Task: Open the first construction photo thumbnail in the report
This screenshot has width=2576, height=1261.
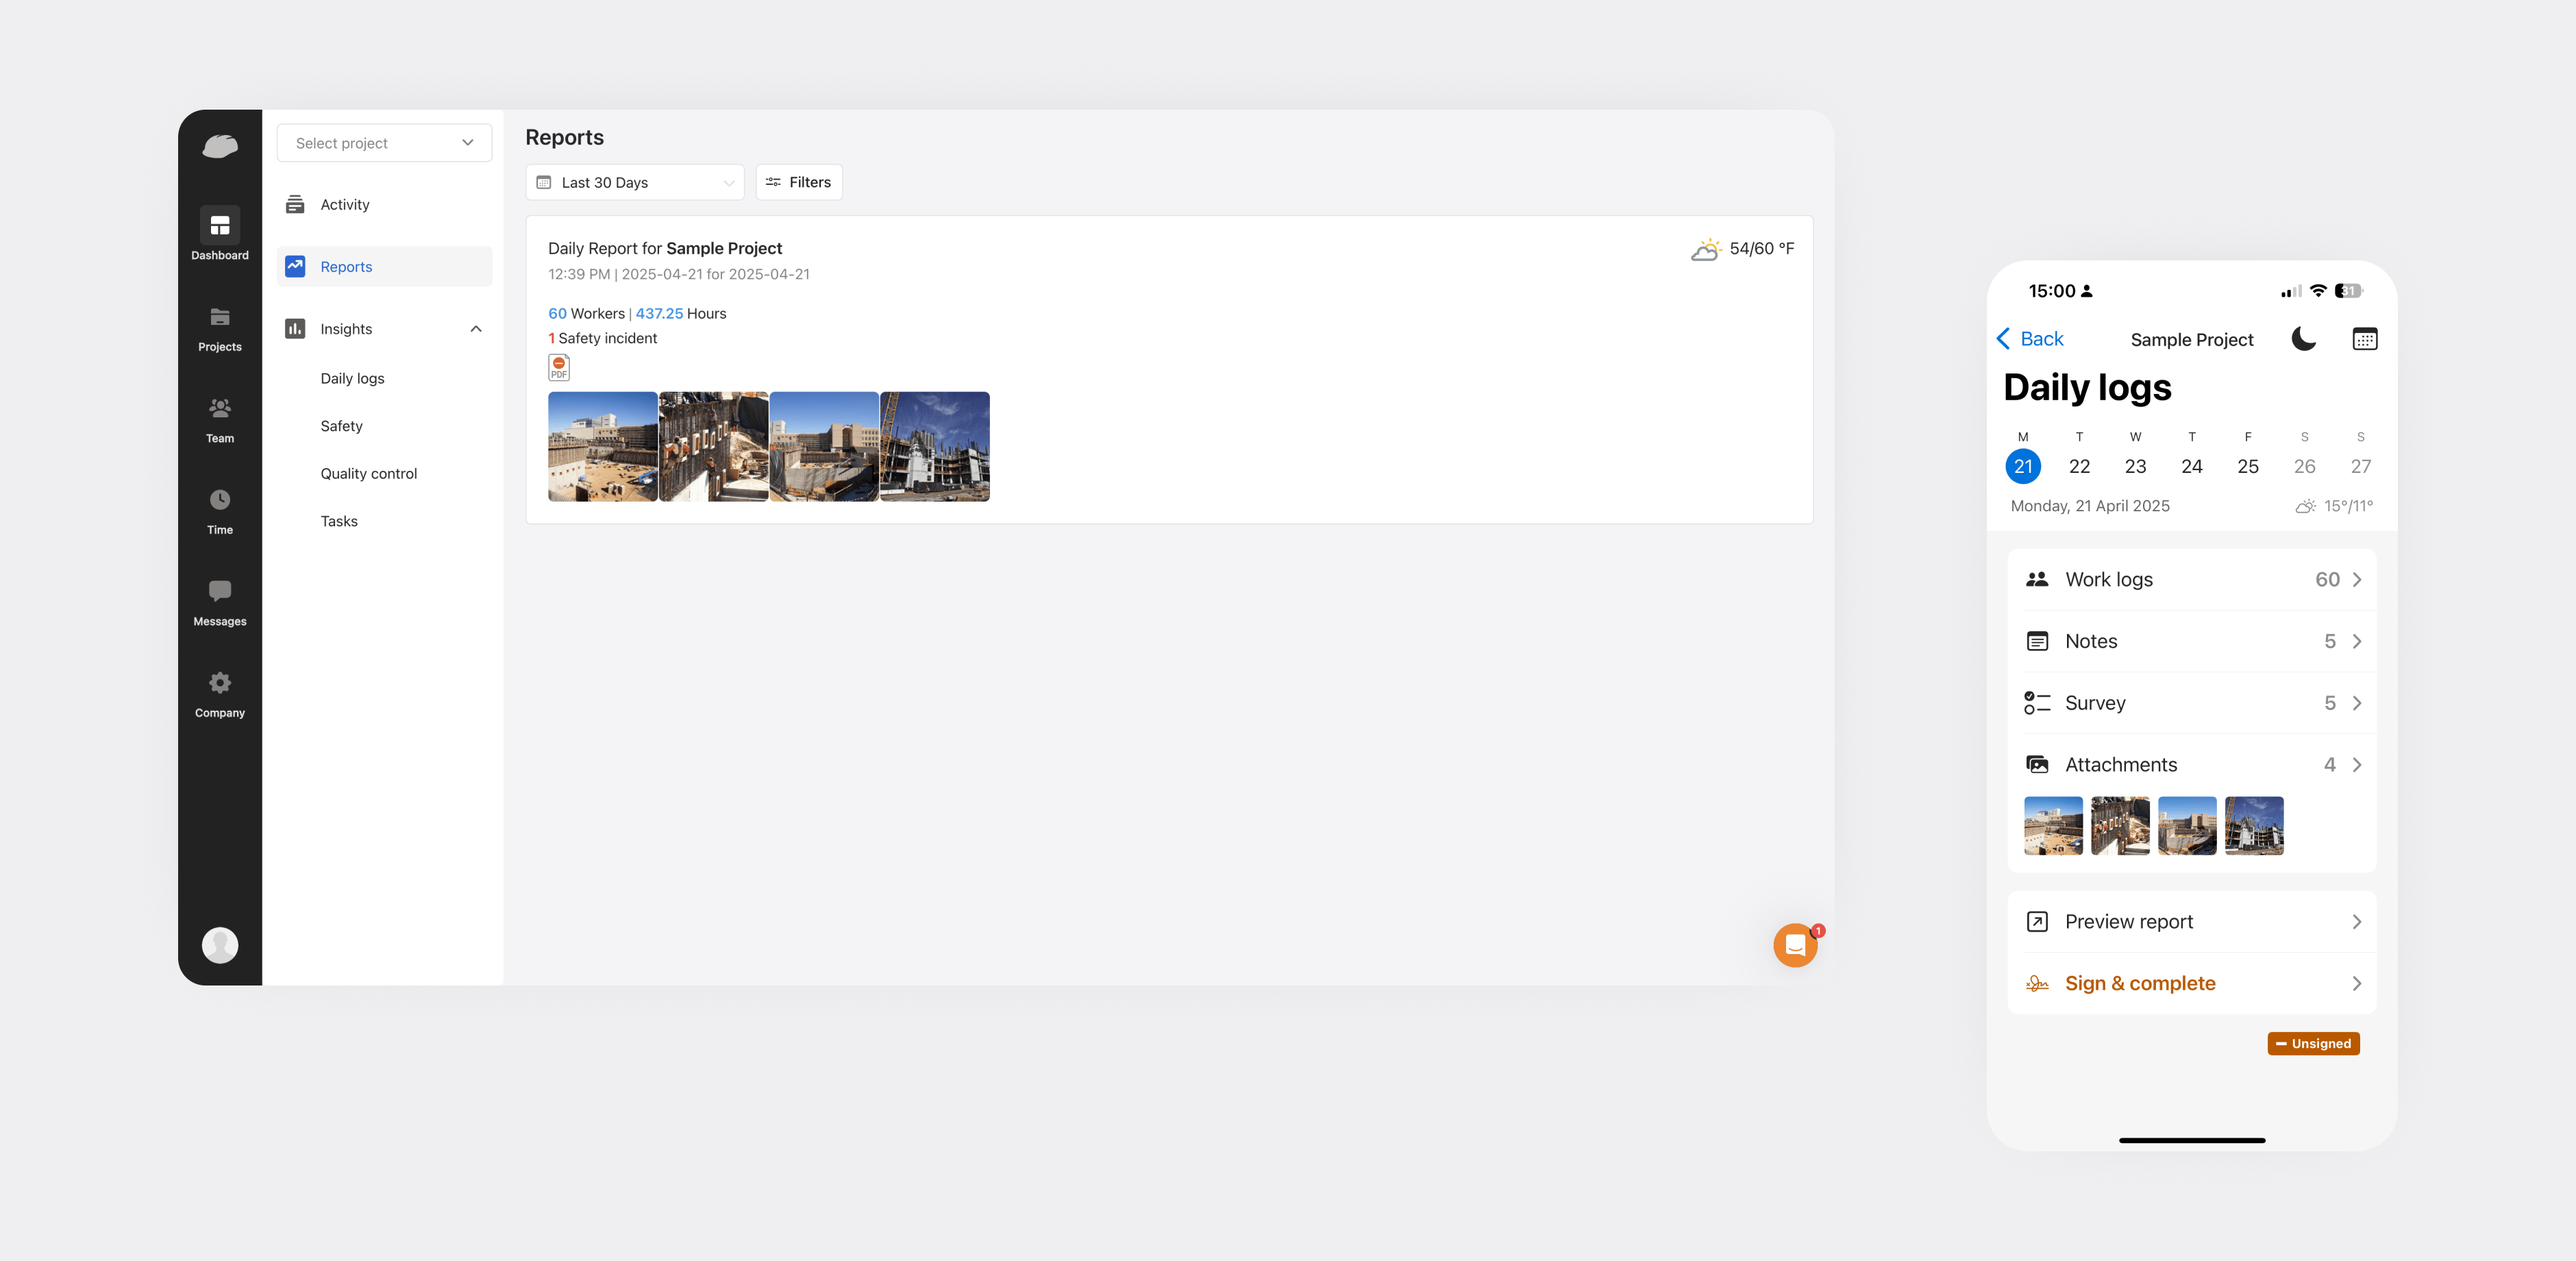Action: coord(602,447)
